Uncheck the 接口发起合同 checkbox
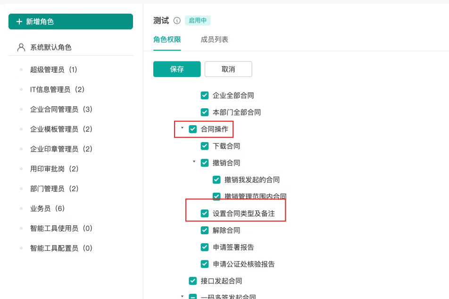The image size is (449, 299). (193, 281)
